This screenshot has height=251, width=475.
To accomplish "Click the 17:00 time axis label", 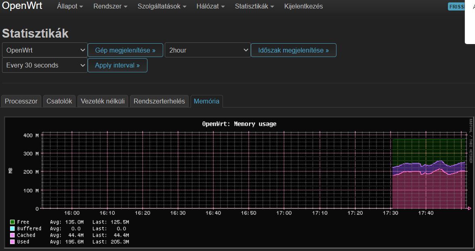I will (284, 213).
